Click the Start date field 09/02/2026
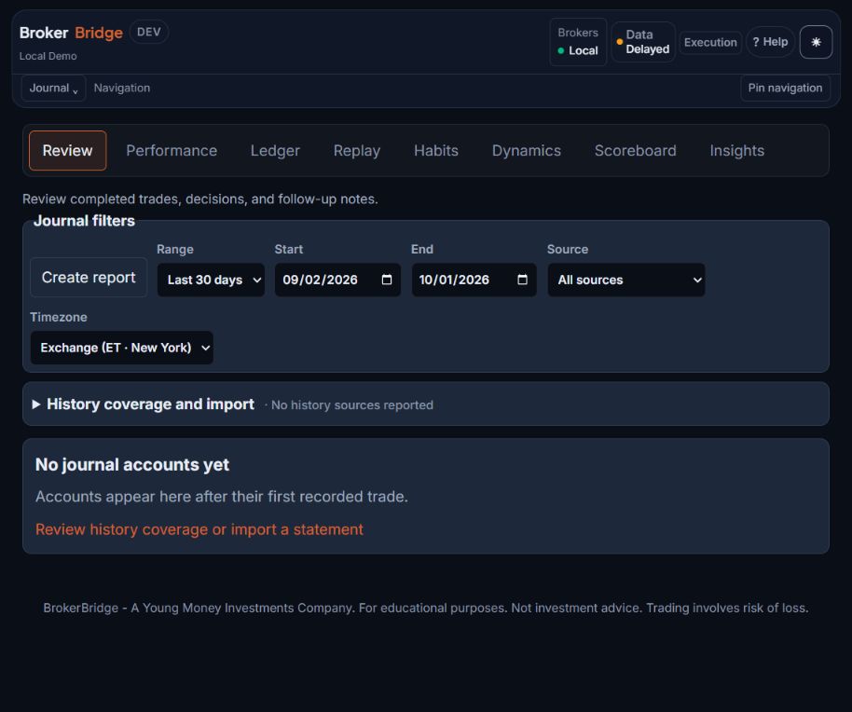 [x=337, y=280]
